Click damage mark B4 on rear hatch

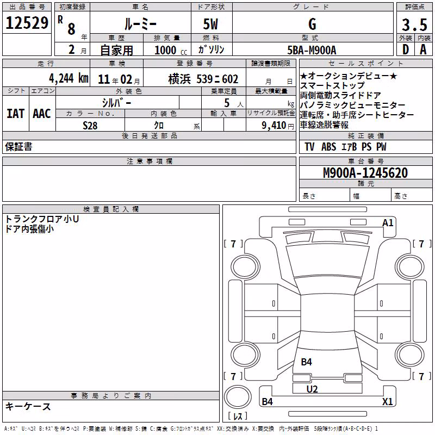coord(306,362)
